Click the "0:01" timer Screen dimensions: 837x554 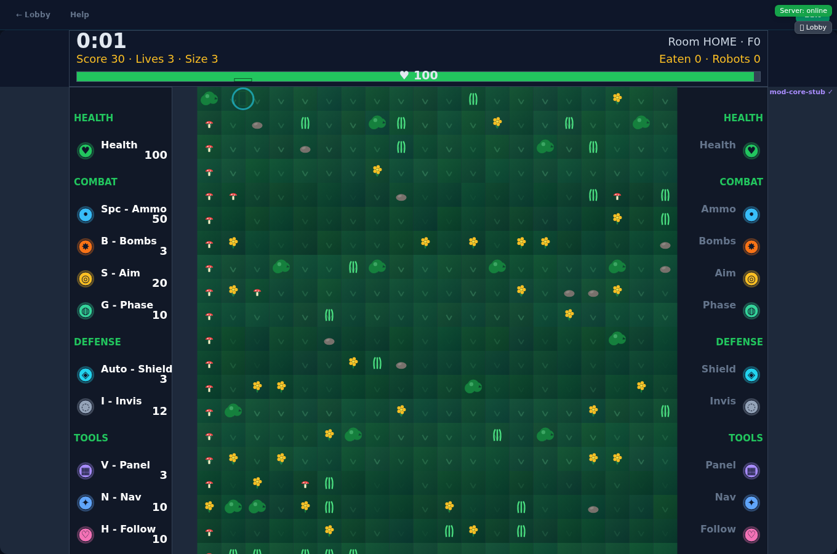101,41
